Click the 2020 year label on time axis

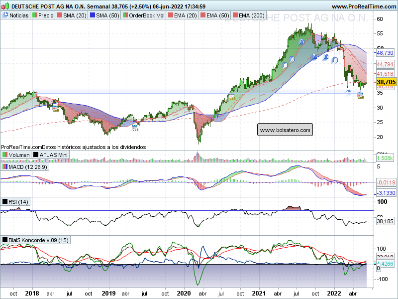(184, 294)
